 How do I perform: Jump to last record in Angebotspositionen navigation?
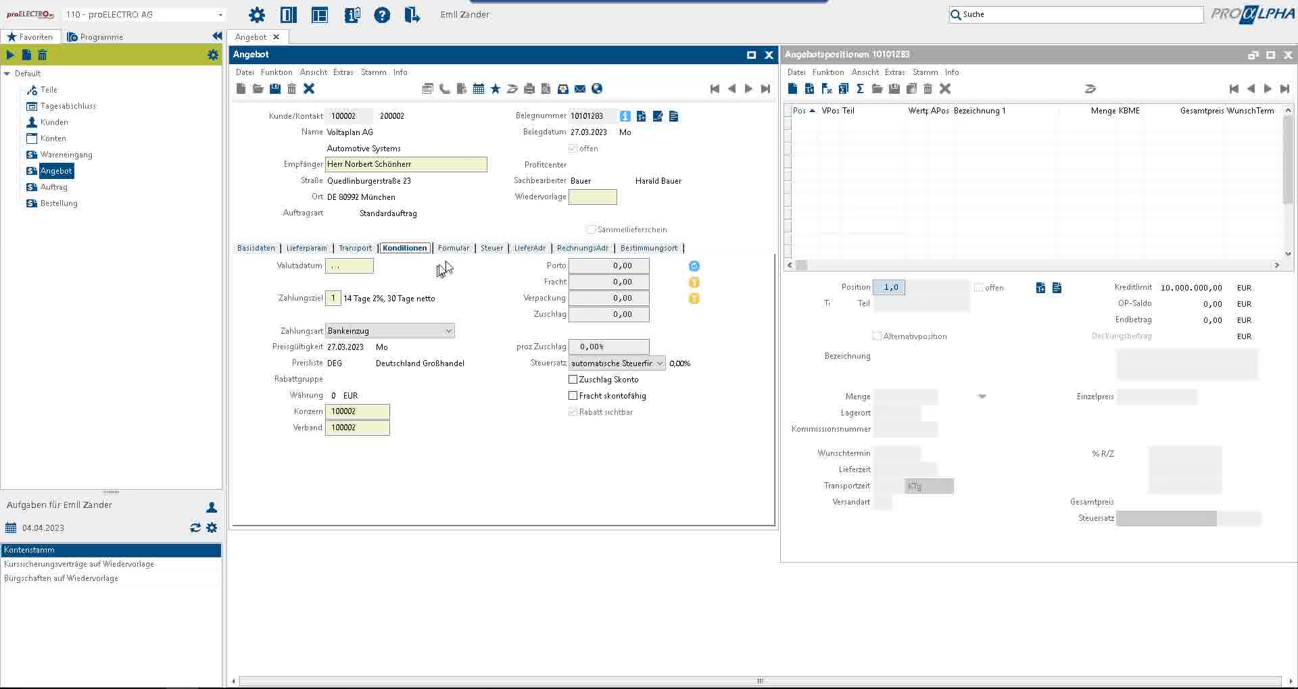pos(1284,88)
